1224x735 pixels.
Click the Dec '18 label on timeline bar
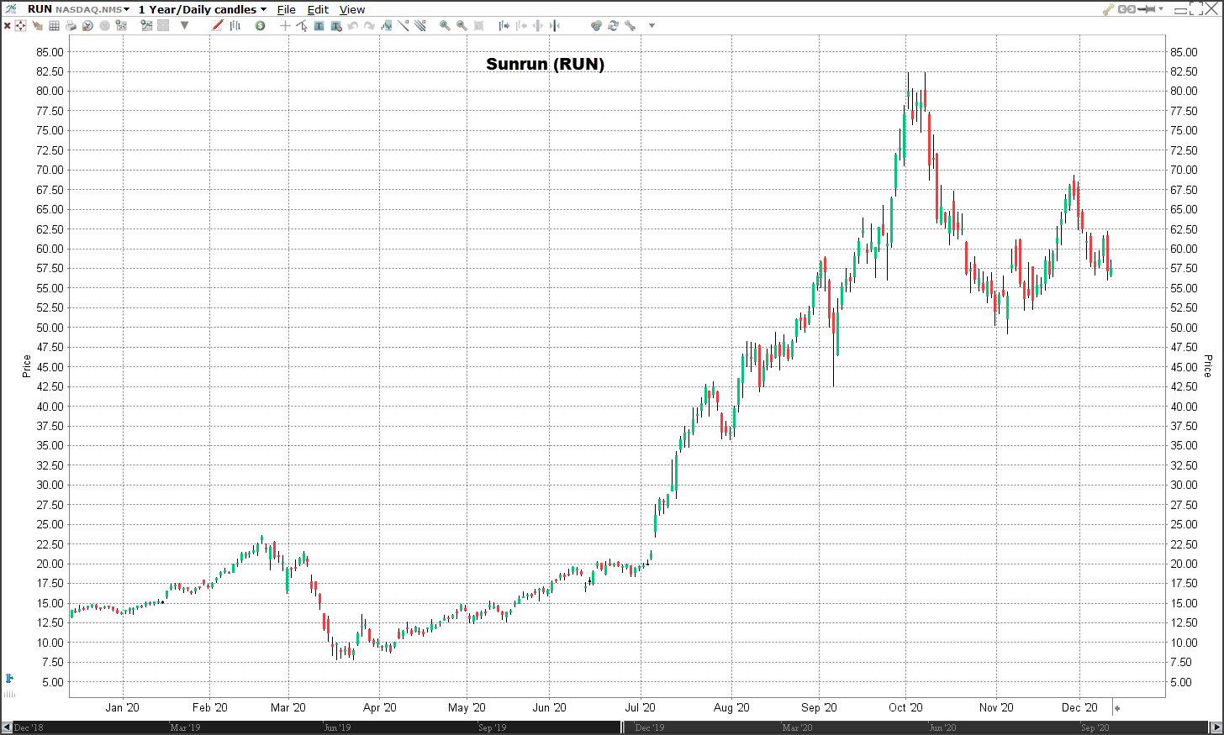(x=29, y=727)
